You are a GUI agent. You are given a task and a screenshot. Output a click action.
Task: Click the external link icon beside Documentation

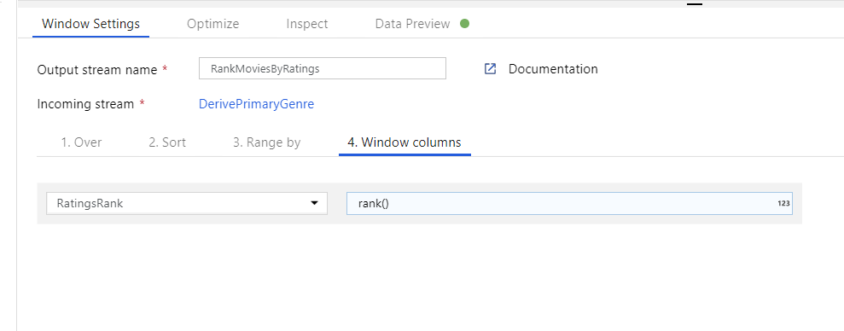490,69
